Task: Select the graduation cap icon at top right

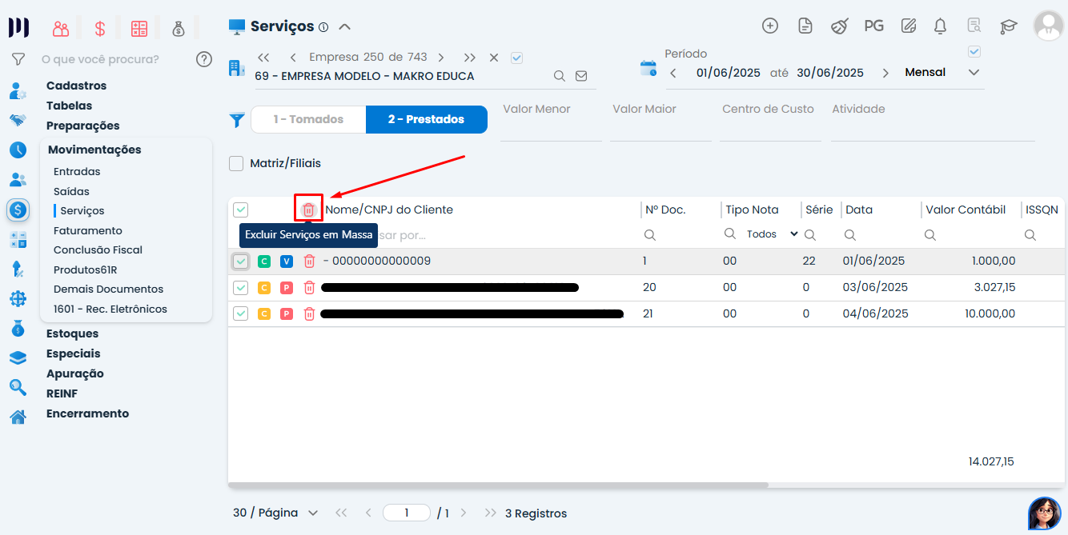Action: click(x=1008, y=26)
